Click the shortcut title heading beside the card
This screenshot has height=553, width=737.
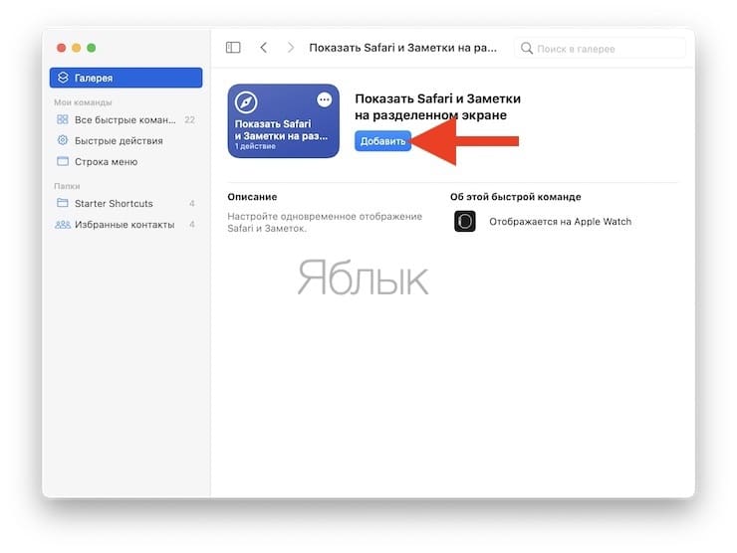point(437,106)
